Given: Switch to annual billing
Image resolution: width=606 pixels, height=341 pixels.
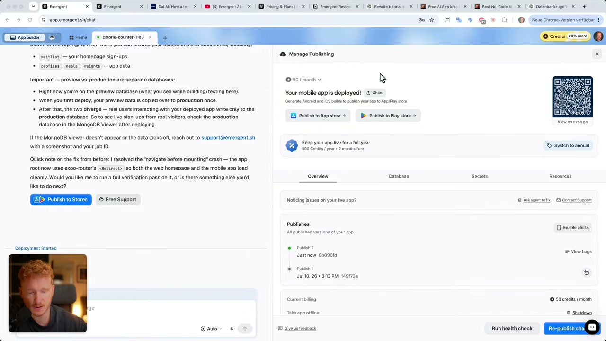Looking at the screenshot, I should pos(568,145).
